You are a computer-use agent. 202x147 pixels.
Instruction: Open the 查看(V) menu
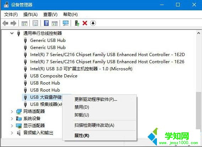50,15
